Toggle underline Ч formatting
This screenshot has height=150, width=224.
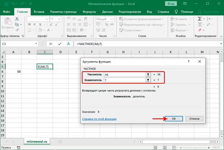[40, 24]
